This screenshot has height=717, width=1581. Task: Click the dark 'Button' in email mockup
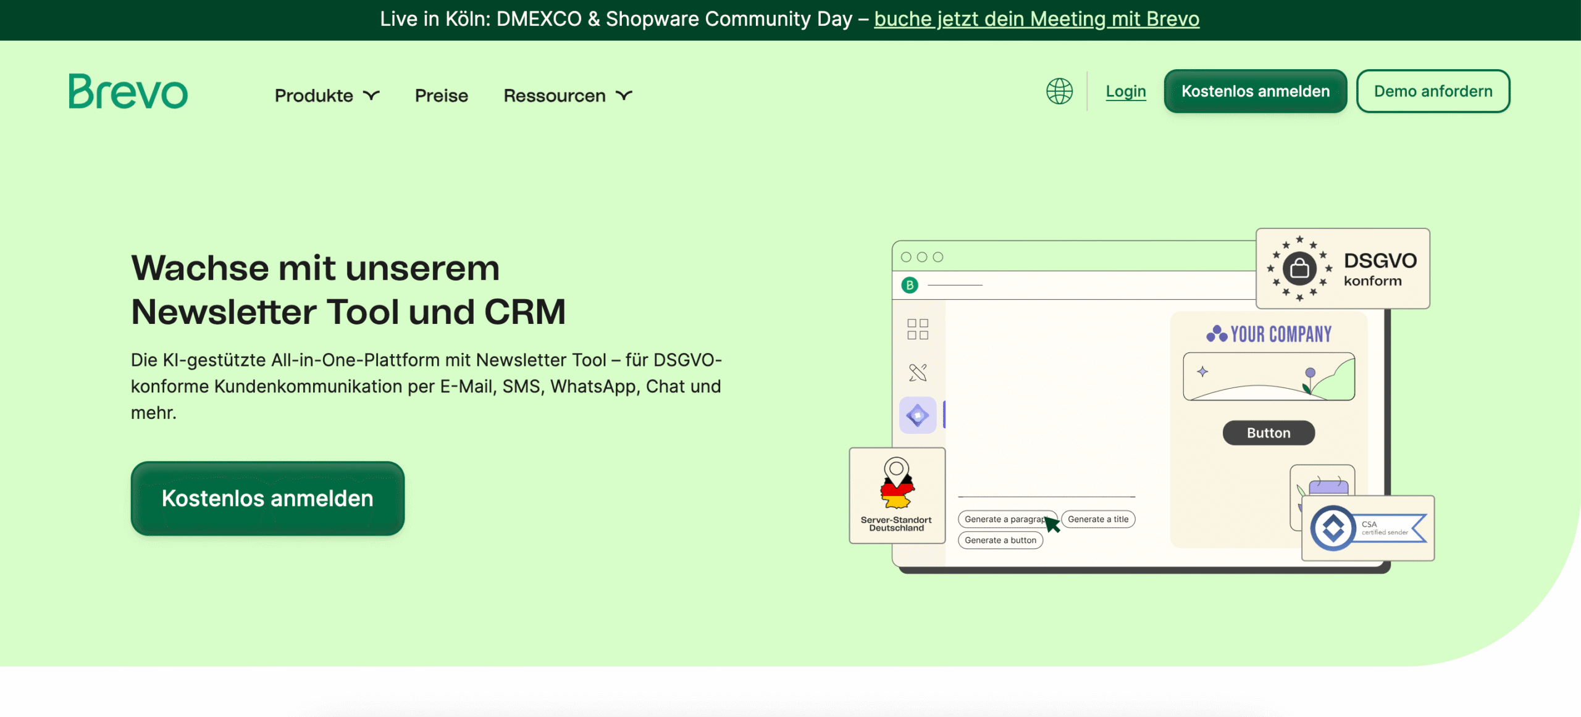[1269, 433]
